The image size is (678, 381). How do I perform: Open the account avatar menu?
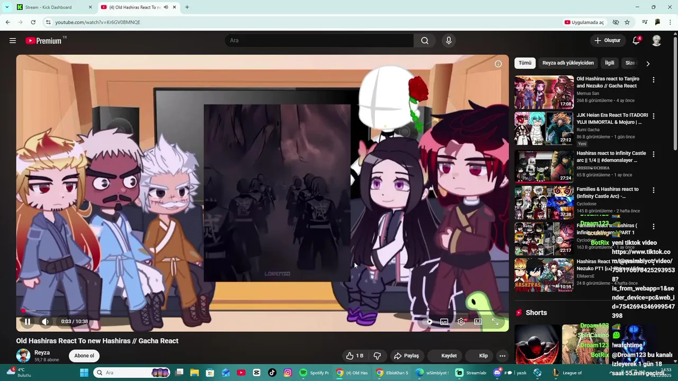(x=656, y=41)
